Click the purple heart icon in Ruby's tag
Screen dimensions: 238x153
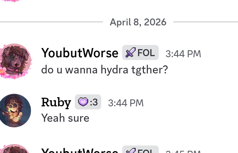click(x=83, y=102)
